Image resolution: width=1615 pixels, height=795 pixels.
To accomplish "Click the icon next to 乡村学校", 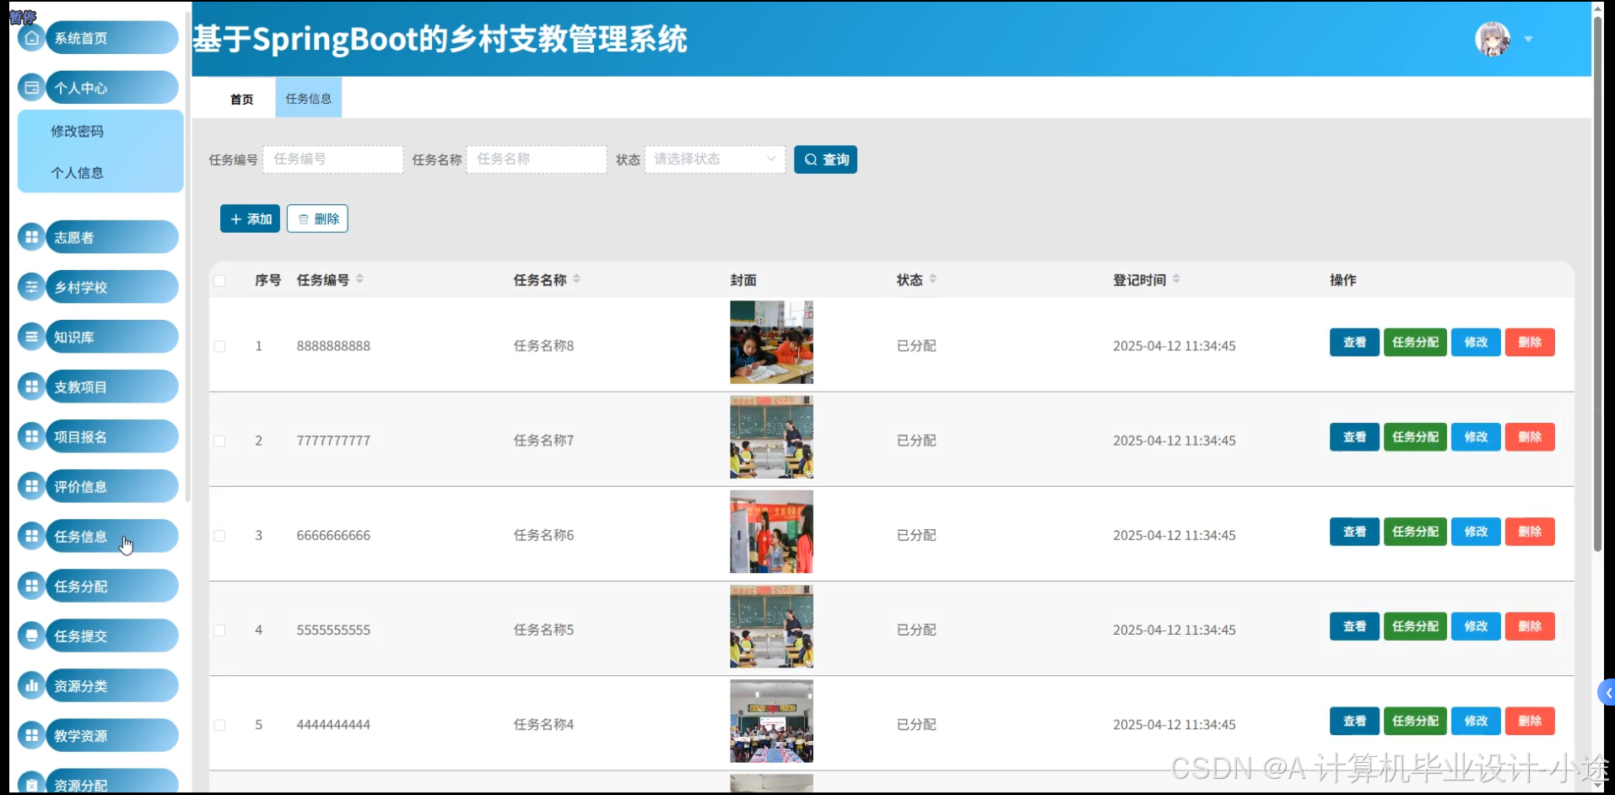I will tap(32, 287).
